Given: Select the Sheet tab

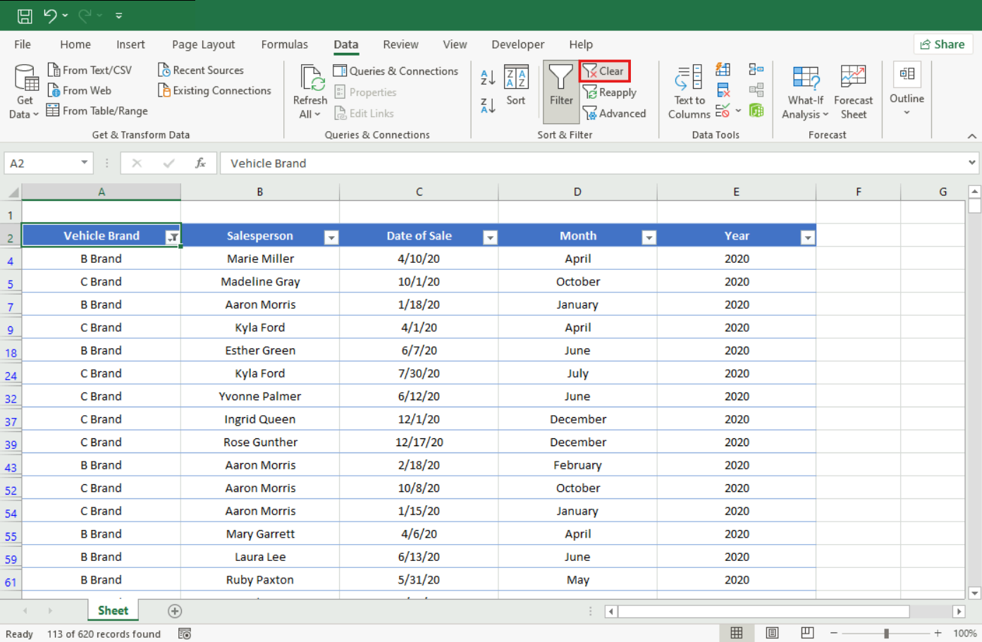Looking at the screenshot, I should (113, 610).
